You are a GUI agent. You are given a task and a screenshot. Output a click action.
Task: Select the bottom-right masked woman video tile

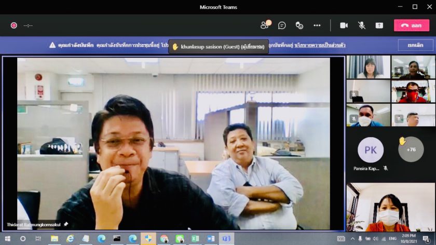pos(391,207)
